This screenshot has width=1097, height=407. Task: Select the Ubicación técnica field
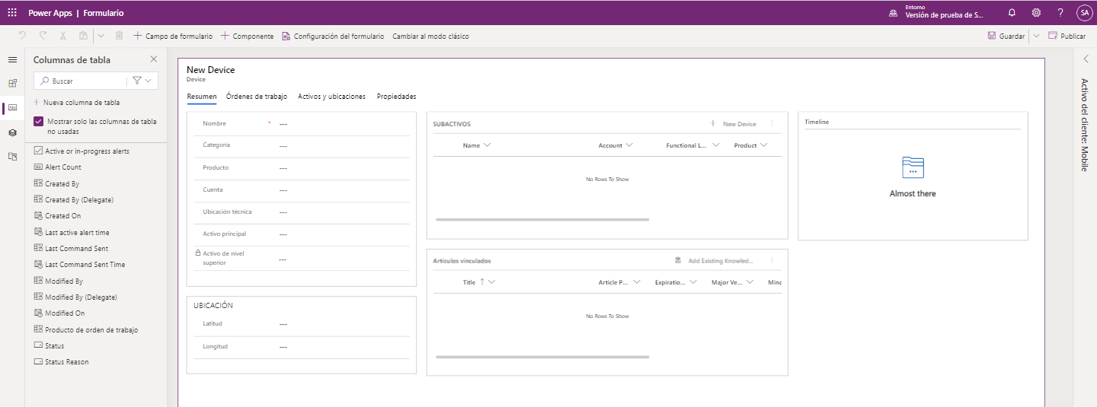pyautogui.click(x=302, y=212)
